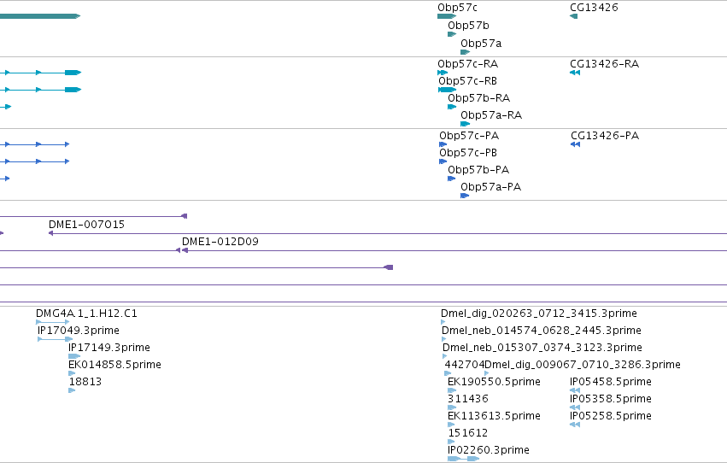
Task: Select the IP05258.5prime EST label
Action: click(611, 417)
